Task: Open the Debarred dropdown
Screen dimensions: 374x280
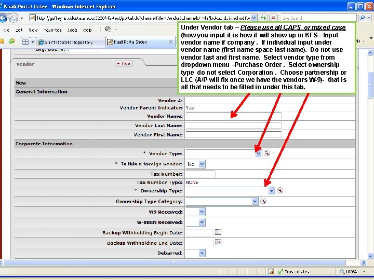Action: [202, 253]
